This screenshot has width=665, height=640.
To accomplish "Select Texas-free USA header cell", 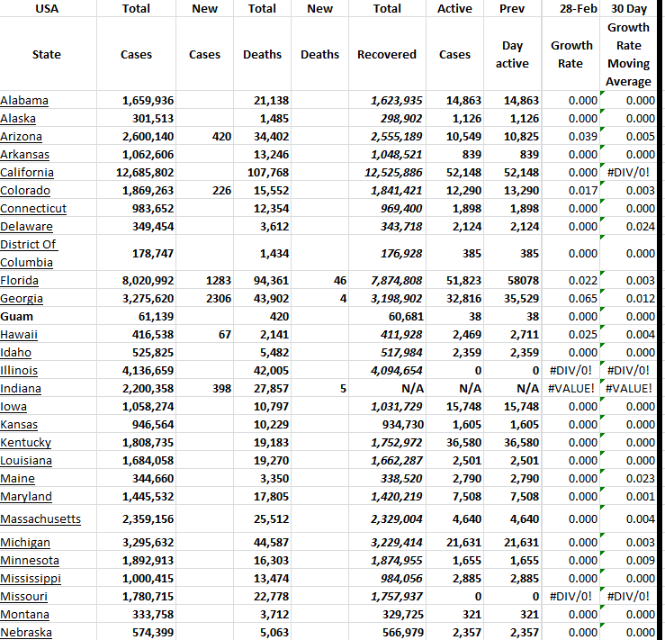I will (47, 8).
